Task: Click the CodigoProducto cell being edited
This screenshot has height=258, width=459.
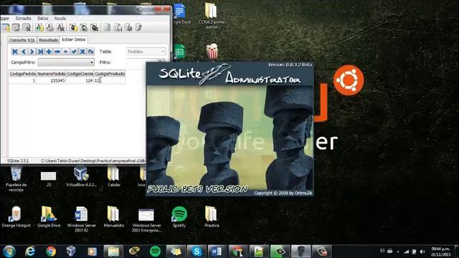Action: point(110,80)
